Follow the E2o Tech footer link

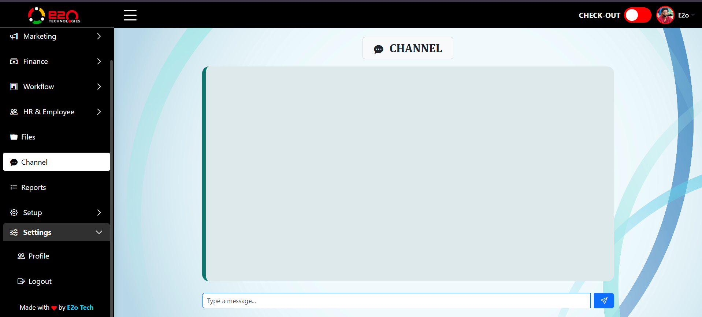point(80,308)
